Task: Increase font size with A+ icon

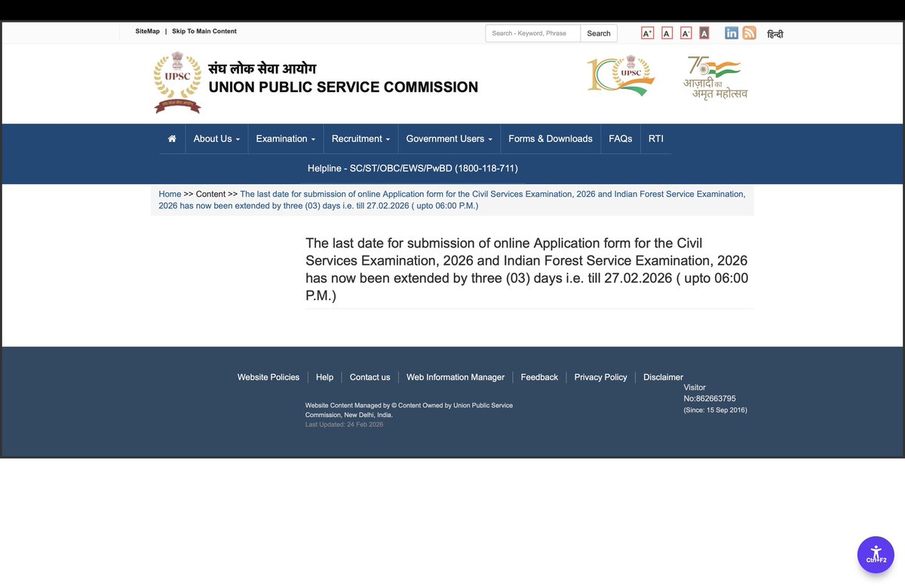Action: click(x=647, y=33)
